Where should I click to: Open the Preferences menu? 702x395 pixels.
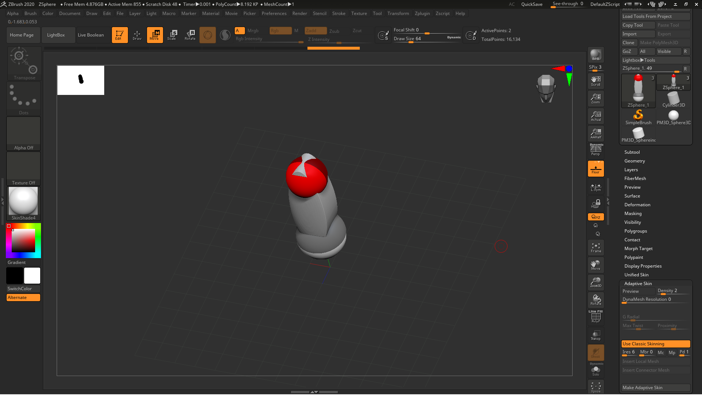(x=274, y=14)
